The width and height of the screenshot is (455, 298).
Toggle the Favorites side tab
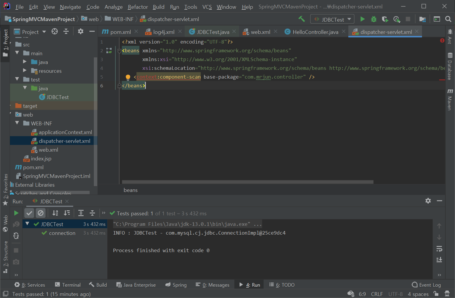[x=5, y=190]
